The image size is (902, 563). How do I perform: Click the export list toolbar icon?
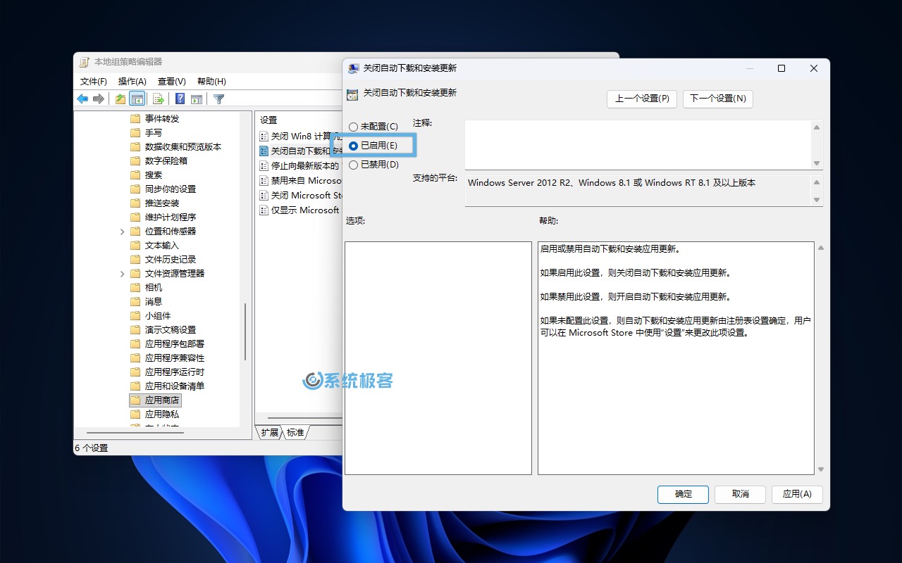coord(156,99)
